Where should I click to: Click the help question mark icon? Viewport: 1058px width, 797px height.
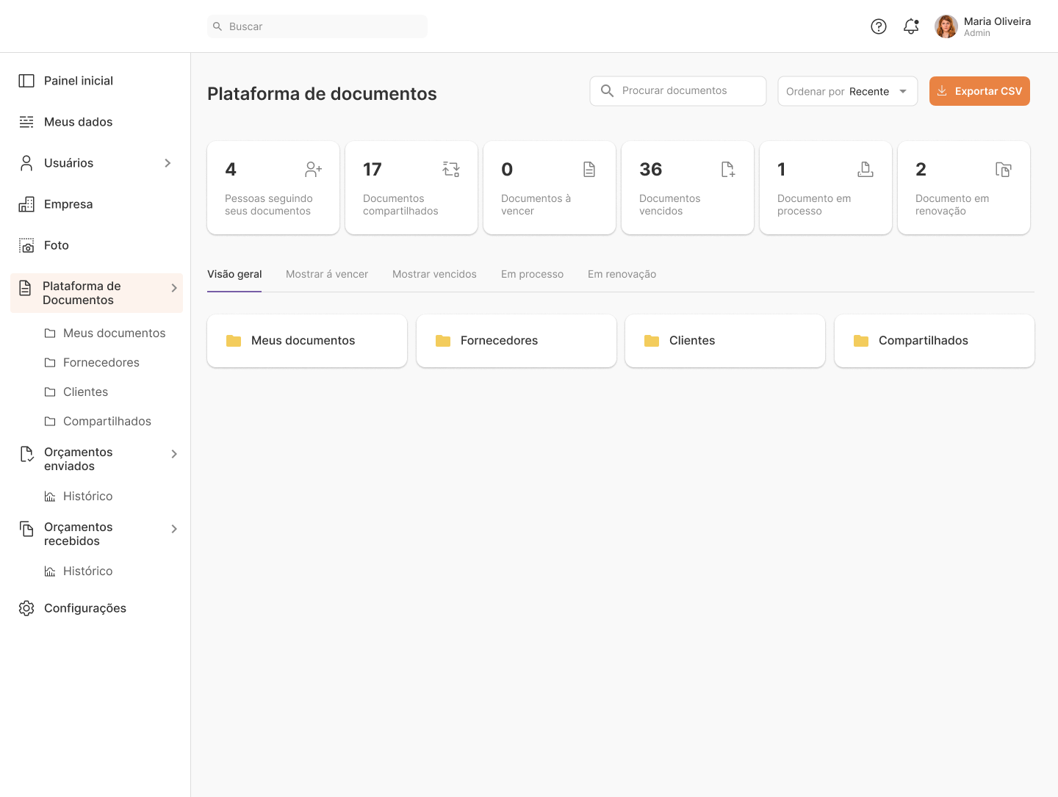click(879, 26)
